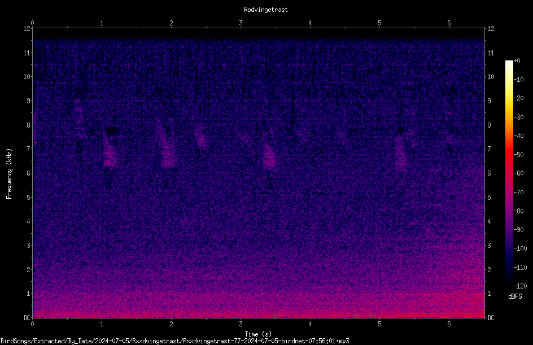Click the 2 second mark on the bottom time axis
The width and height of the screenshot is (533, 345).
171,324
